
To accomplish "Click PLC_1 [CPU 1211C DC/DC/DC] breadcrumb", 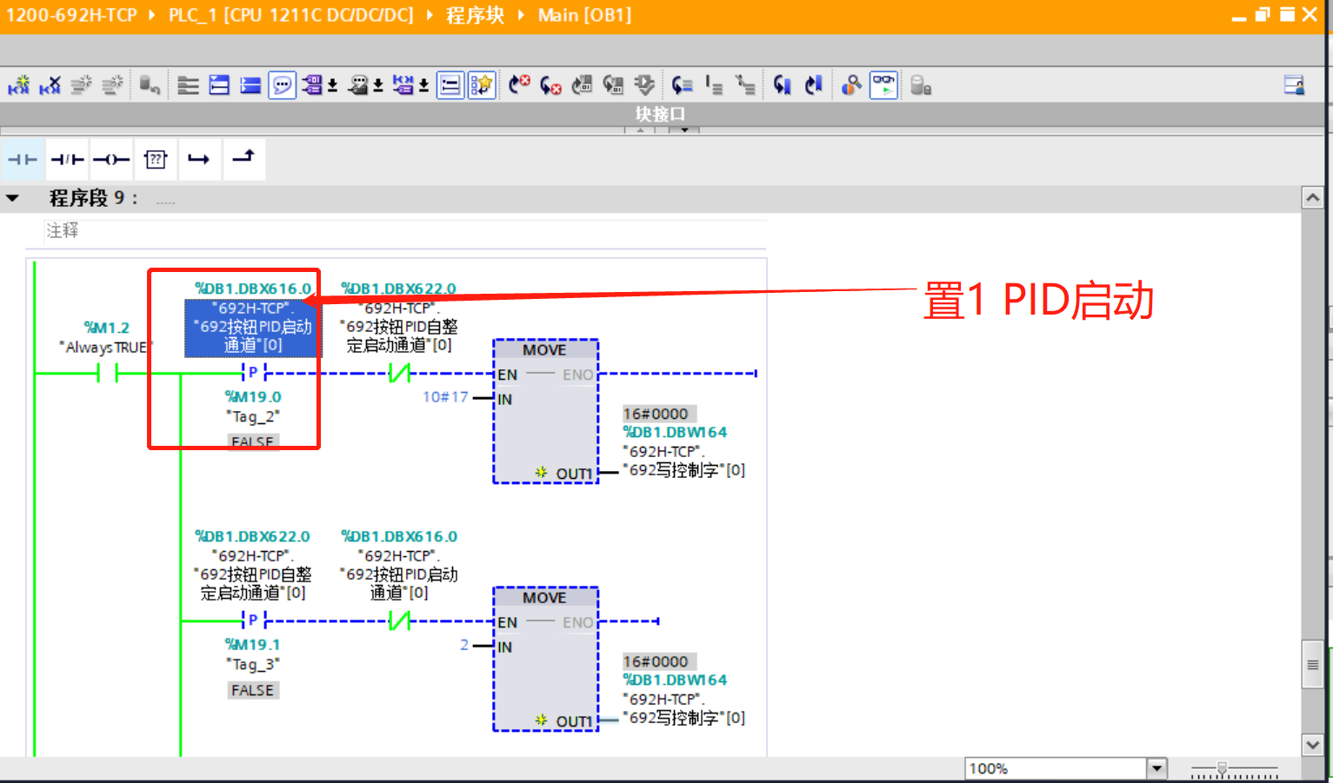I will click(x=290, y=16).
